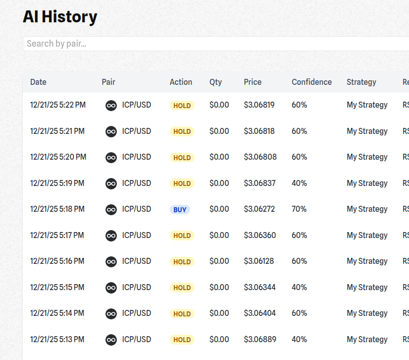Screen dimensions: 409x360
Task: Sort trades by the Action column
Action: pyautogui.click(x=181, y=82)
